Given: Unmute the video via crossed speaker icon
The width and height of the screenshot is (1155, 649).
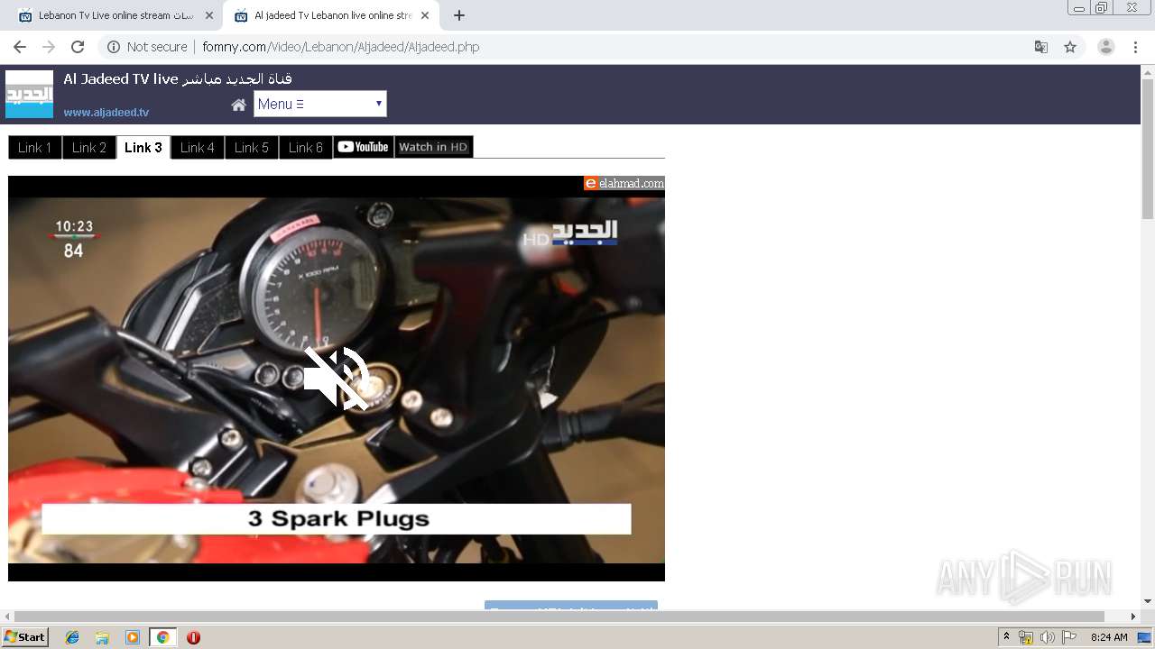Looking at the screenshot, I should (337, 379).
